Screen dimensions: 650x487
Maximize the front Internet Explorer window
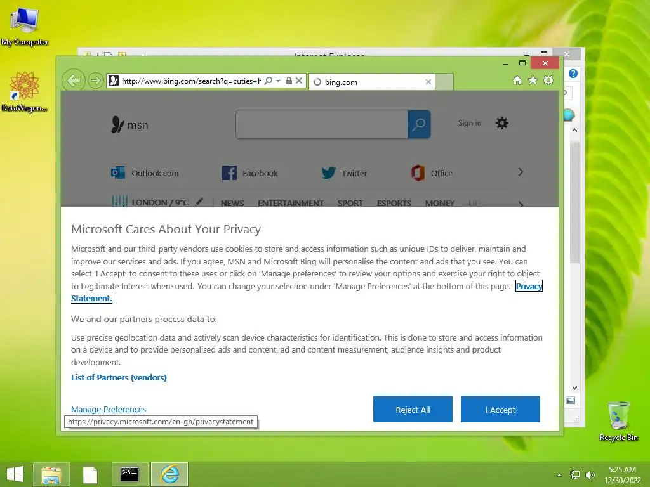point(522,63)
